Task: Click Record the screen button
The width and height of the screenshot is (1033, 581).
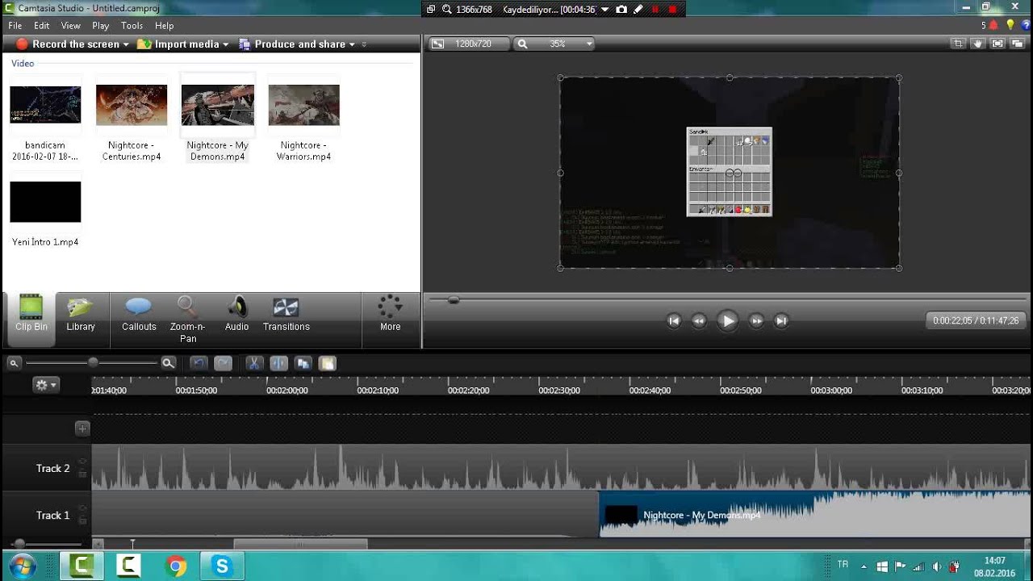Action: tap(68, 44)
